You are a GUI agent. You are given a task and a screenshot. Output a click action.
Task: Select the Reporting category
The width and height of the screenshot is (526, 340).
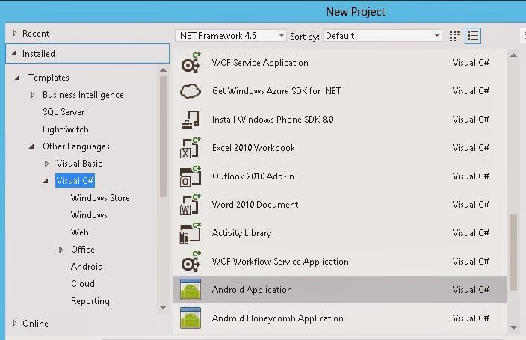click(90, 301)
